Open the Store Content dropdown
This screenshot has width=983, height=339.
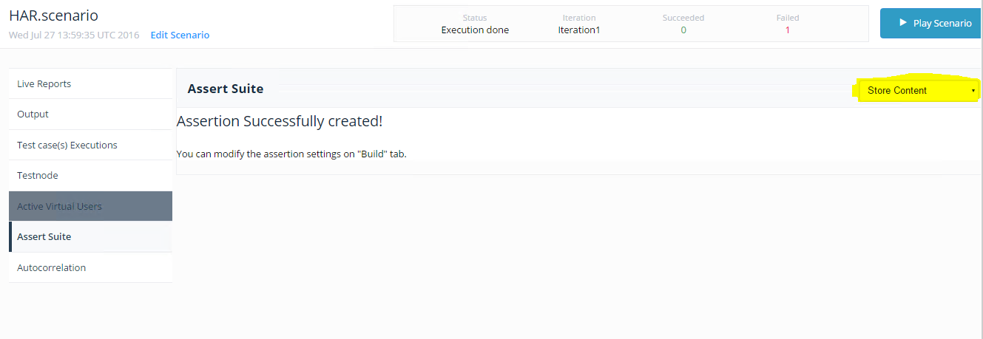pos(918,90)
